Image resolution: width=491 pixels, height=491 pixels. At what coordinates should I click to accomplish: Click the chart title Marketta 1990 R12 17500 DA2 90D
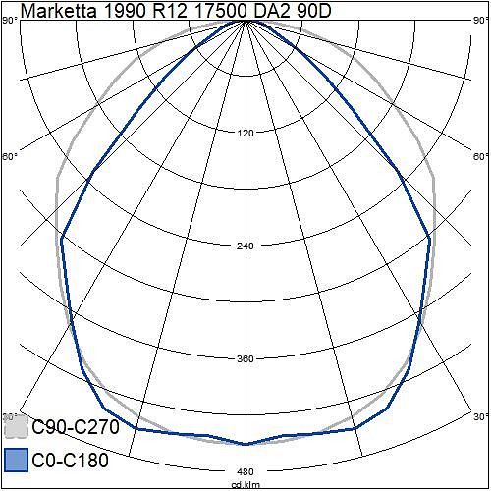coord(176,10)
